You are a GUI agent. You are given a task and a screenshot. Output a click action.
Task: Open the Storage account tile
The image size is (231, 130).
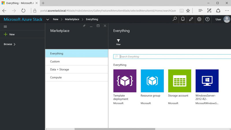click(x=179, y=81)
